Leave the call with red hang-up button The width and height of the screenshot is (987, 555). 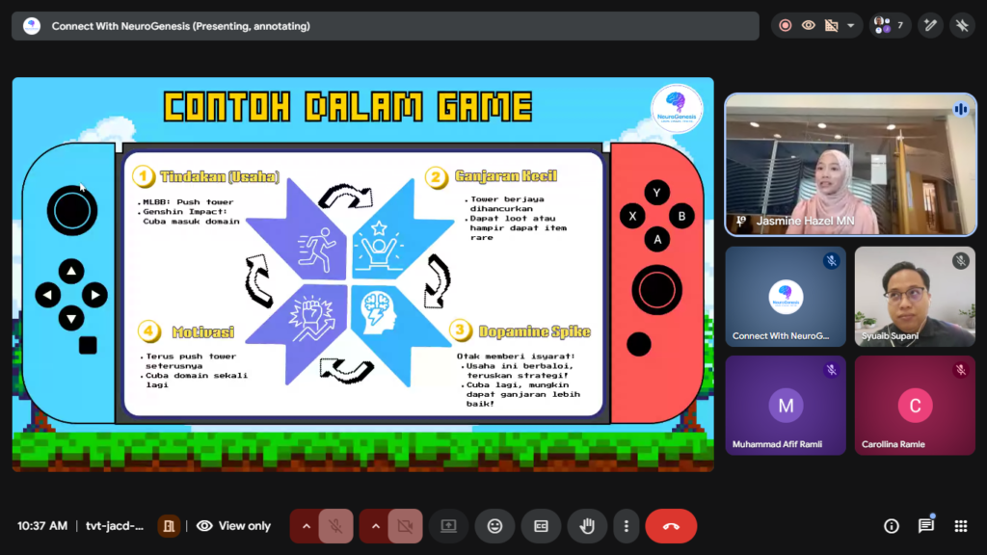[x=671, y=526]
